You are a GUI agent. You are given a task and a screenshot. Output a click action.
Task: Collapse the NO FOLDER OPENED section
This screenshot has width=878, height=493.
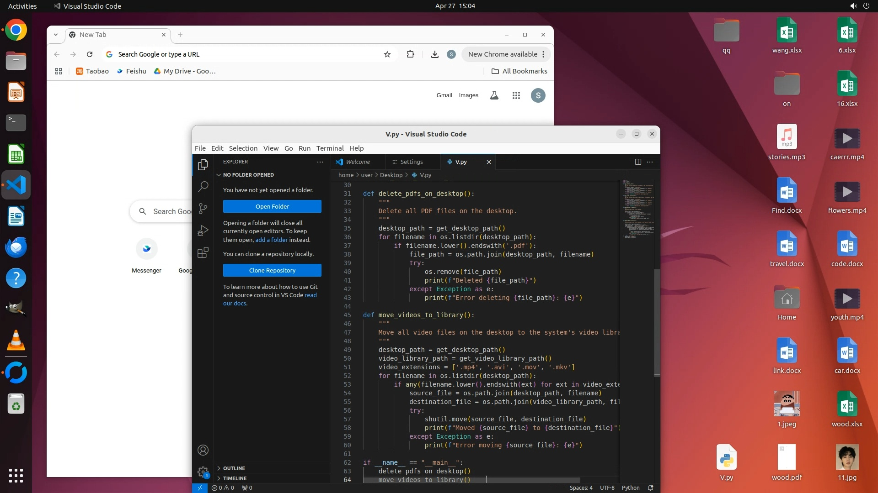[x=248, y=175]
